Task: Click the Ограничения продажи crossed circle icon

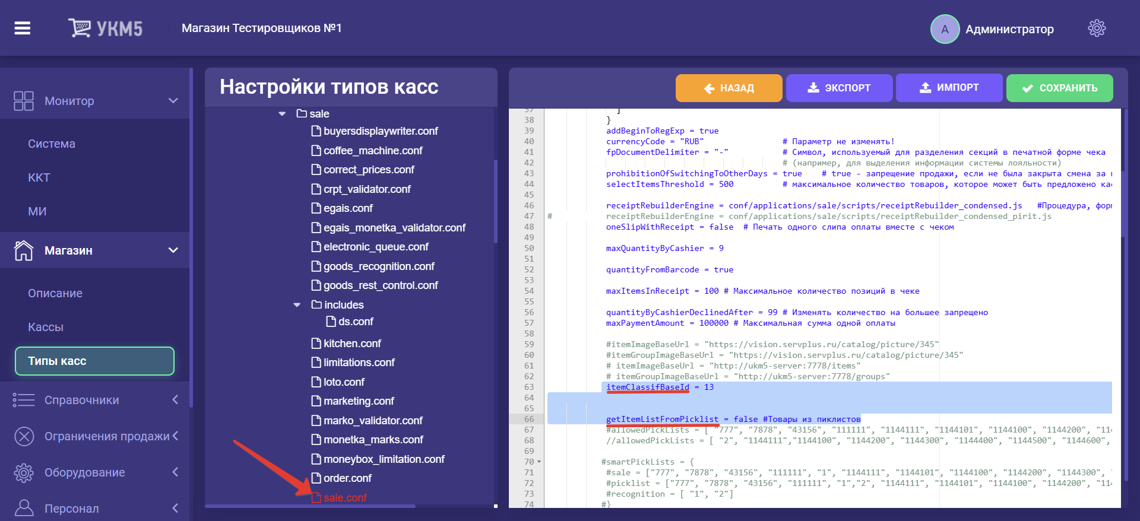Action: 24,436
